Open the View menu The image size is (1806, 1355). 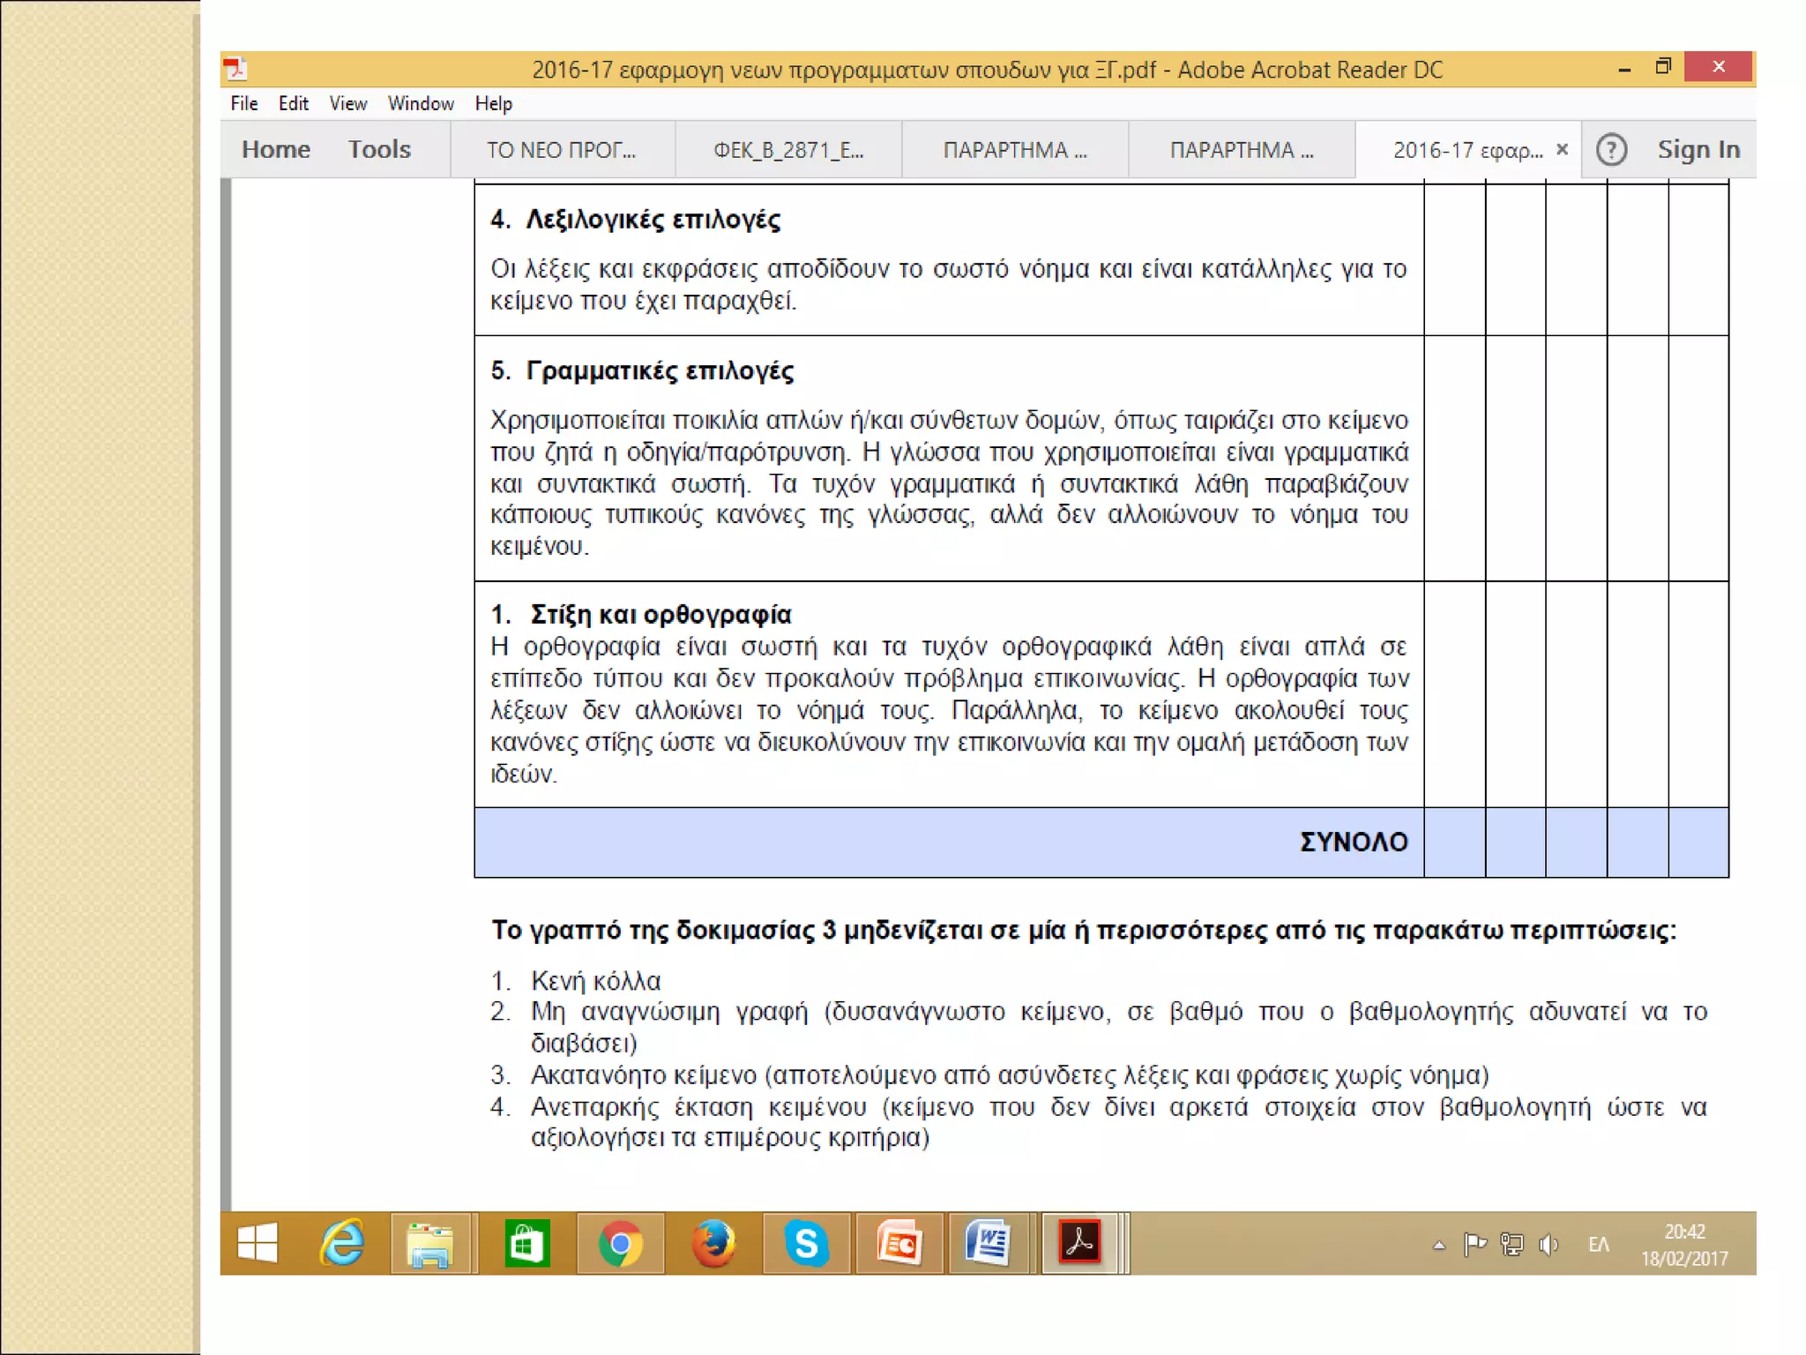347,104
